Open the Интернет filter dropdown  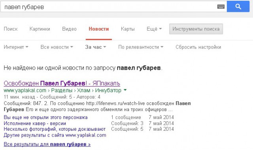(16, 47)
